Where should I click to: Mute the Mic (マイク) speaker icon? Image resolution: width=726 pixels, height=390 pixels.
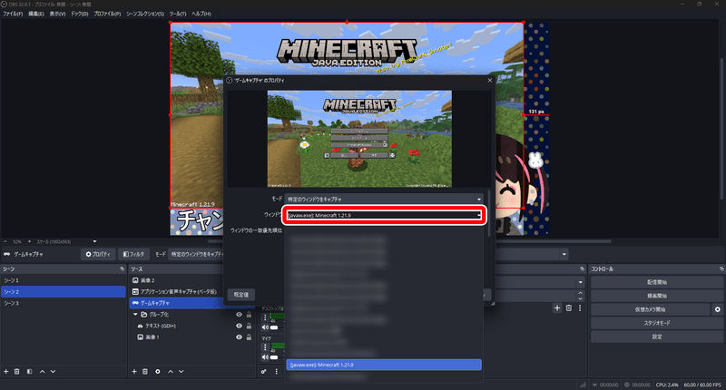click(x=265, y=357)
